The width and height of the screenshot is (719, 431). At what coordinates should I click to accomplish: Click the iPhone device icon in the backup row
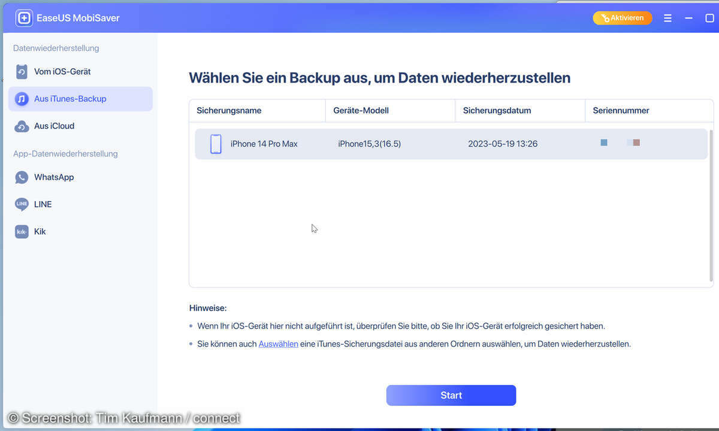pos(216,144)
